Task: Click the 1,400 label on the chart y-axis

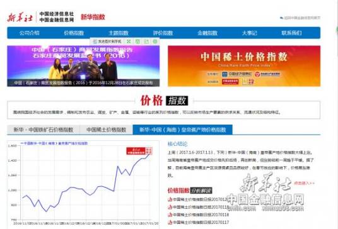Action: (12, 160)
